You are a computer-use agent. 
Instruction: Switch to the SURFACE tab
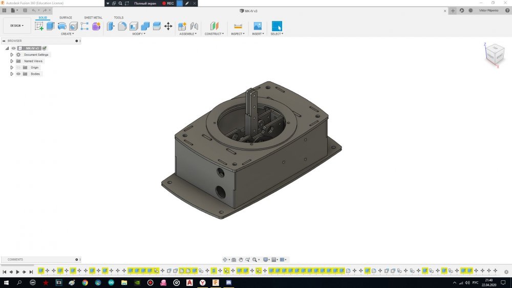[66, 17]
